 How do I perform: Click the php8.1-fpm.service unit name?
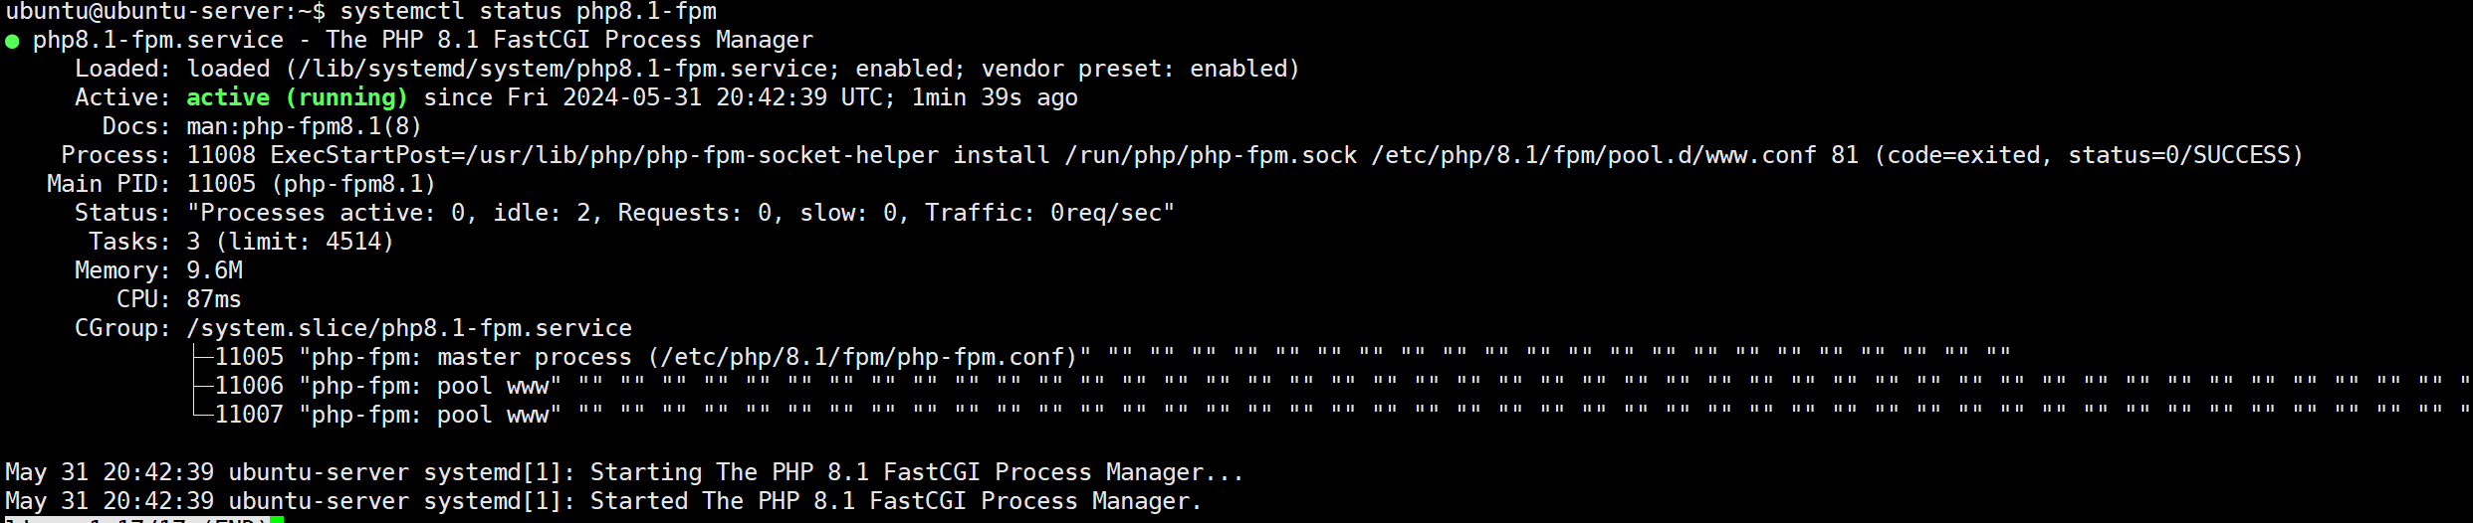[158, 40]
